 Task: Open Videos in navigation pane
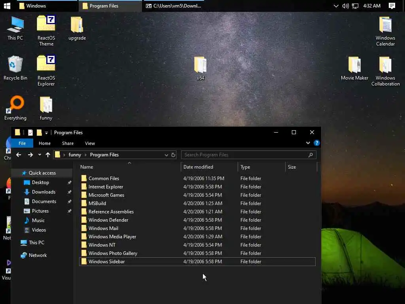[x=39, y=230]
